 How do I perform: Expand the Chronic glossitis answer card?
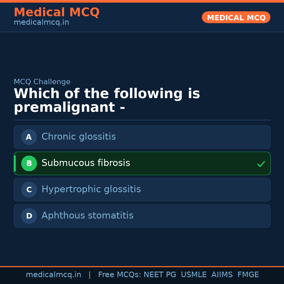(x=142, y=137)
